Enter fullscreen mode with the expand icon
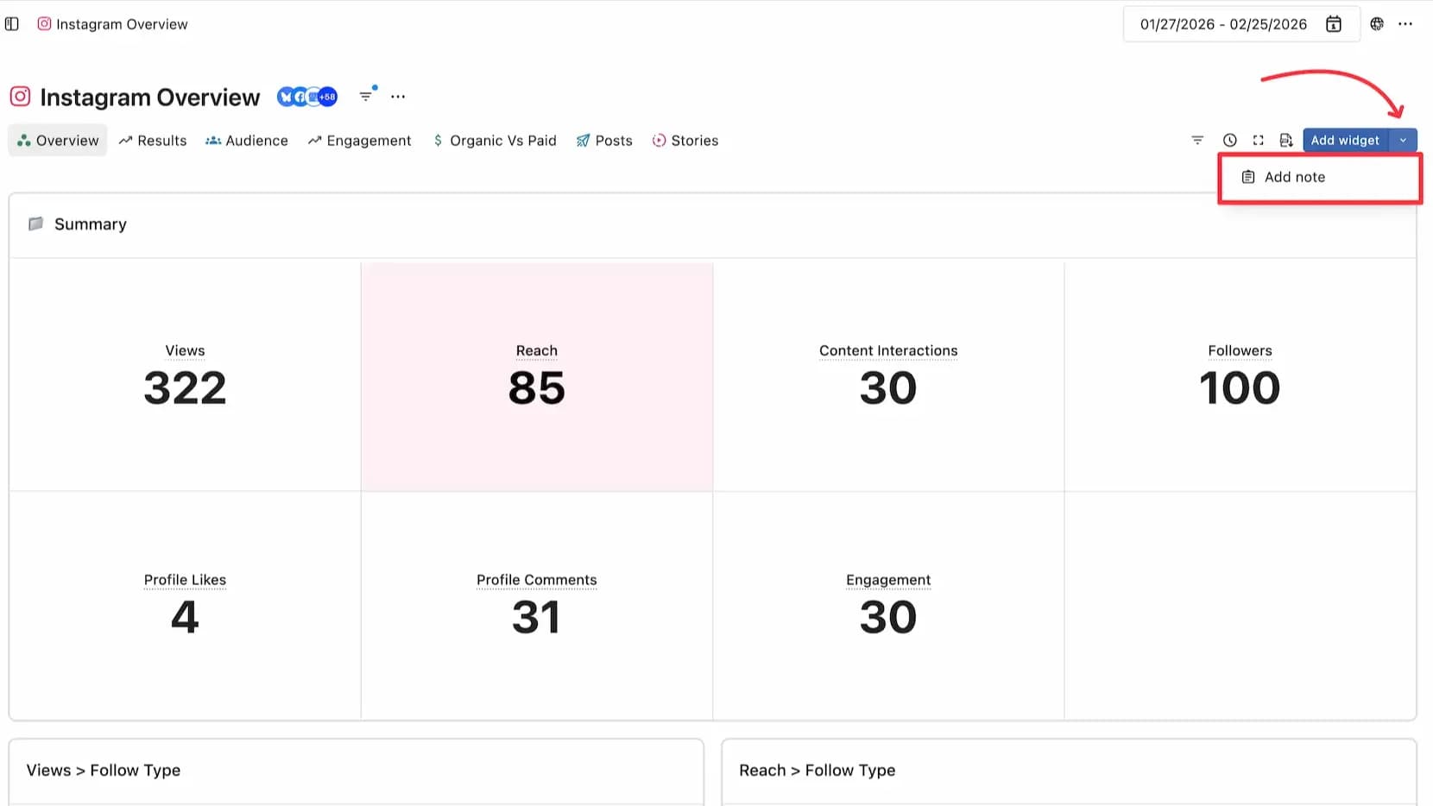Viewport: 1433px width, 806px height. pyautogui.click(x=1259, y=140)
